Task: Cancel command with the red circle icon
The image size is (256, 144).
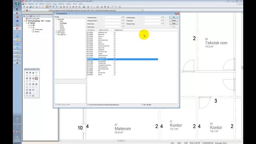Action: (27, 10)
